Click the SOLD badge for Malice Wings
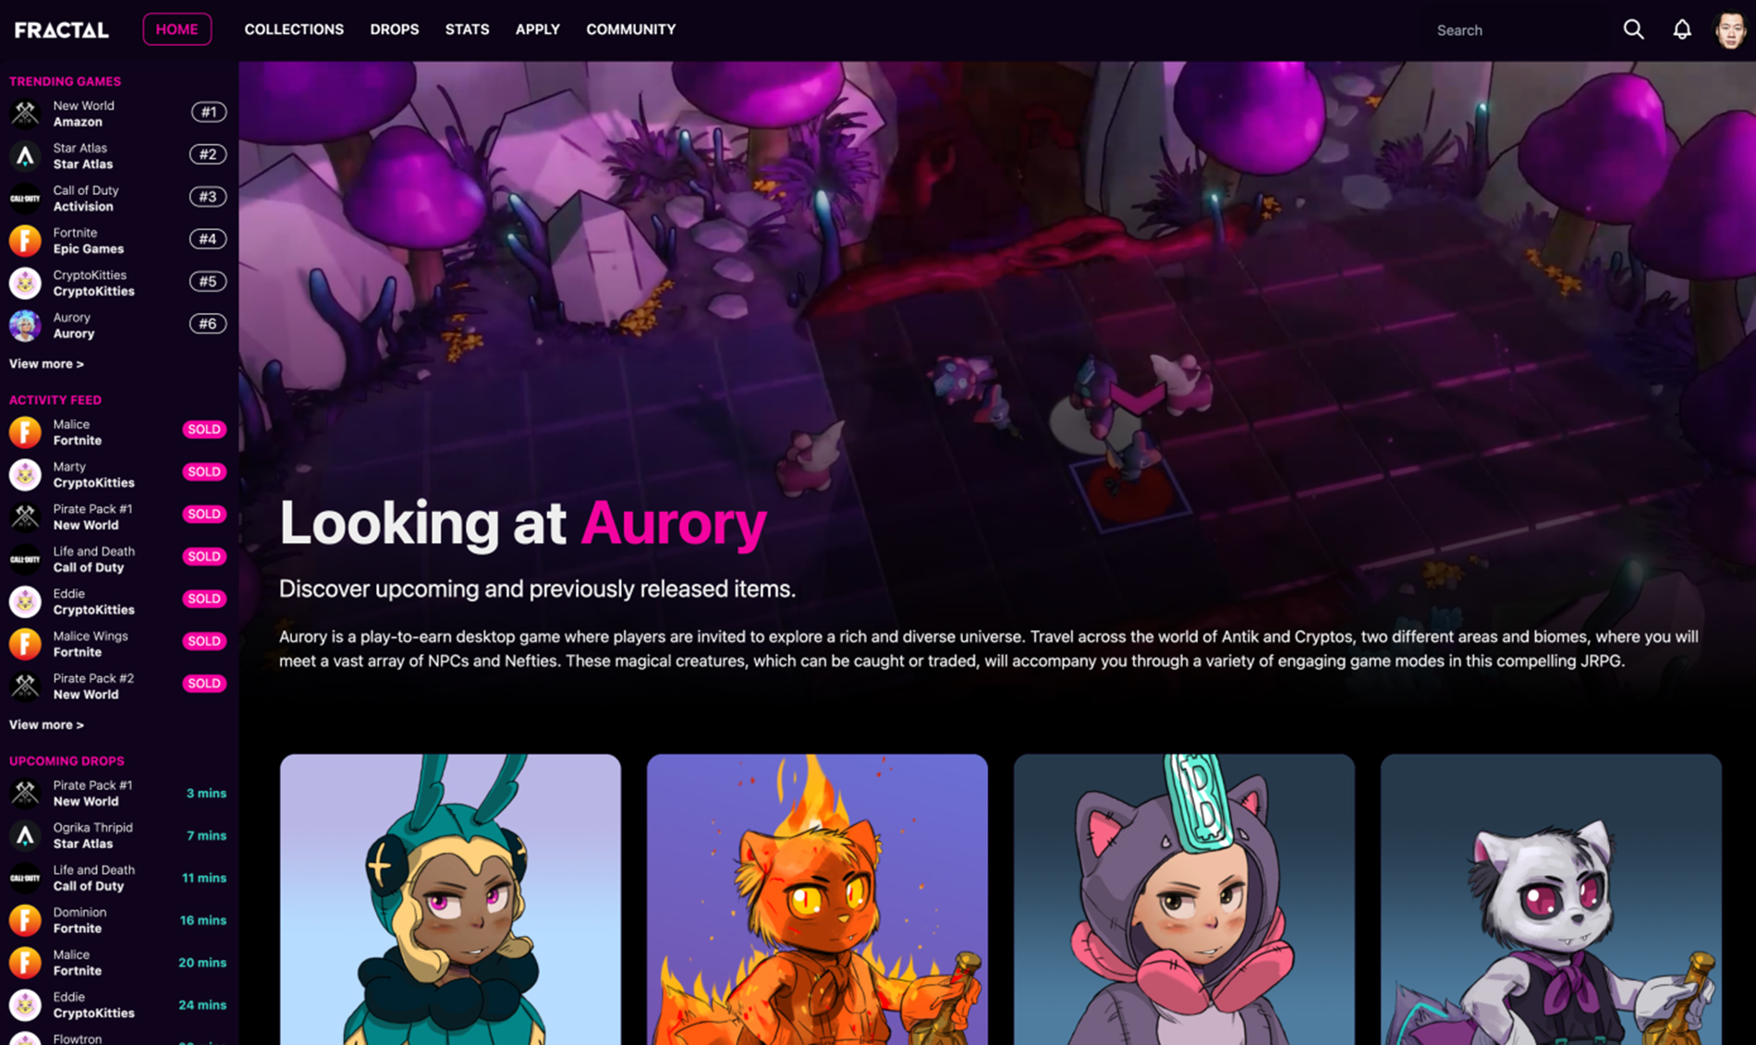 click(204, 641)
